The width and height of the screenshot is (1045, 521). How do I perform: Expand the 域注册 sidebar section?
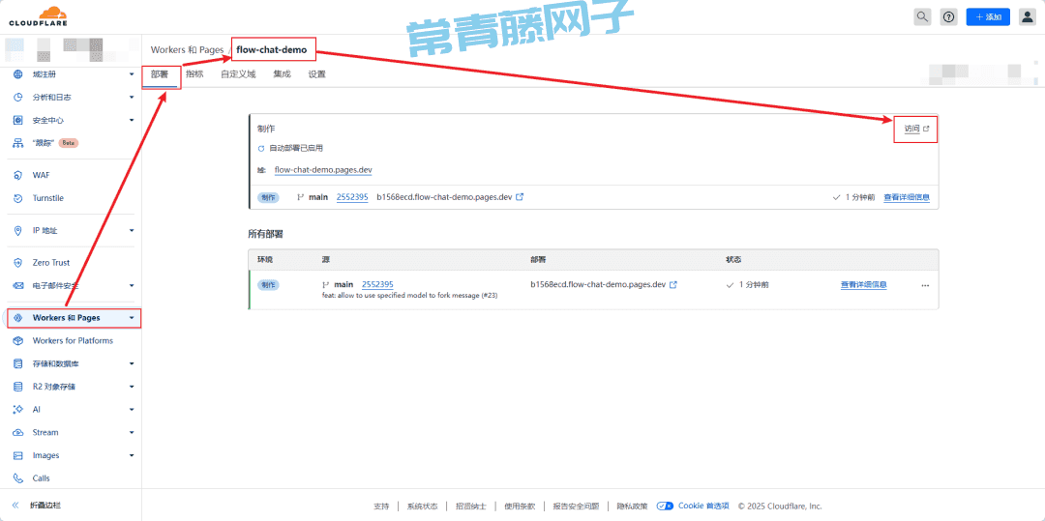pos(132,74)
